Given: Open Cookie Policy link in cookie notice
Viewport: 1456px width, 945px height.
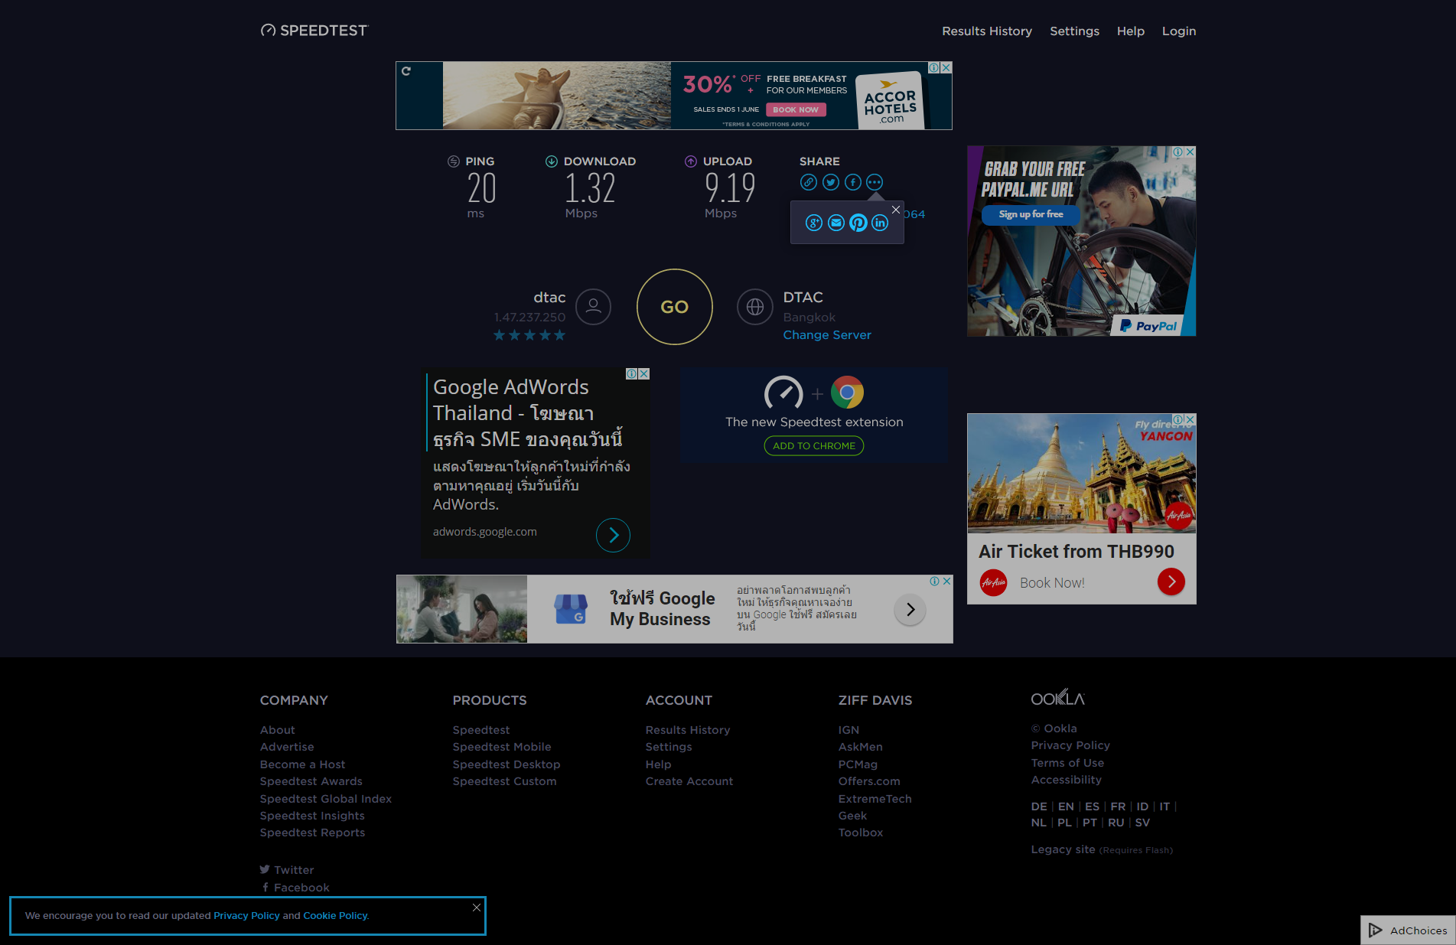Looking at the screenshot, I should click(335, 916).
